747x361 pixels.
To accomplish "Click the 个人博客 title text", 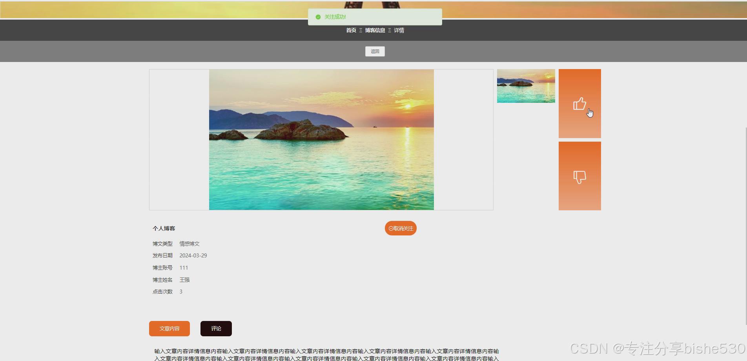I will [164, 228].
